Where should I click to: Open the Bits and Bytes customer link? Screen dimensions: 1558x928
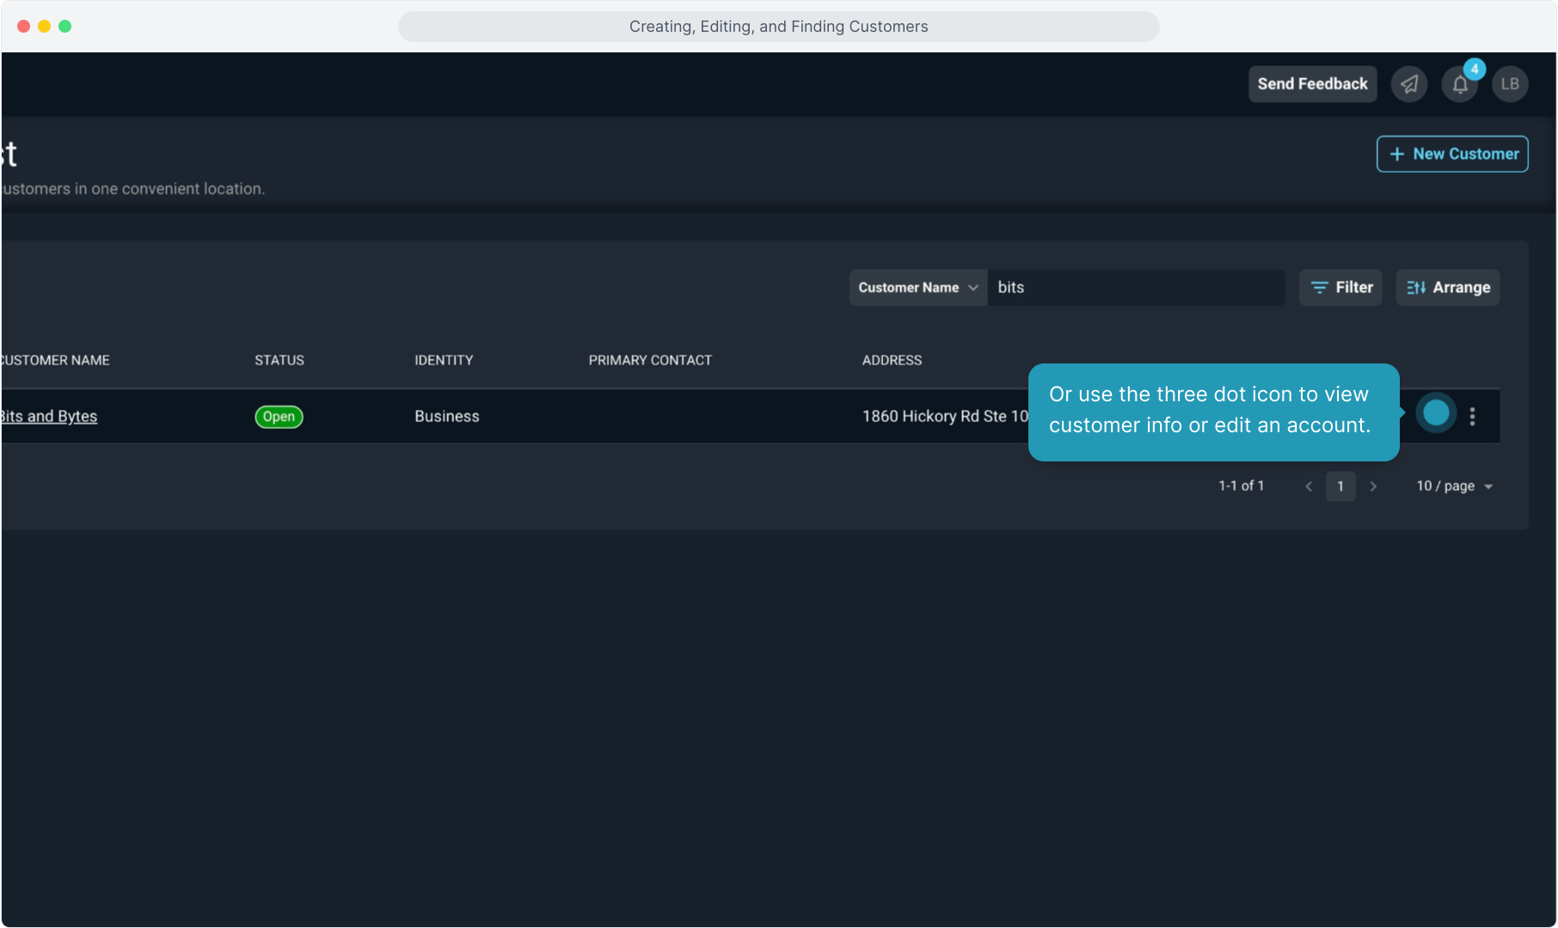tap(49, 417)
